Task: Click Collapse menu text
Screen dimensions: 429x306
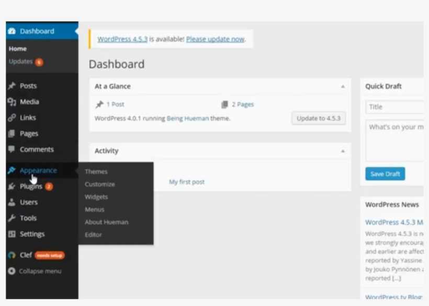Action: pyautogui.click(x=40, y=271)
